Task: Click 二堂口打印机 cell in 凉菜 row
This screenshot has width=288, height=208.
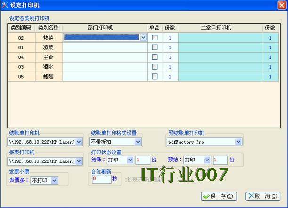Action: click(221, 48)
